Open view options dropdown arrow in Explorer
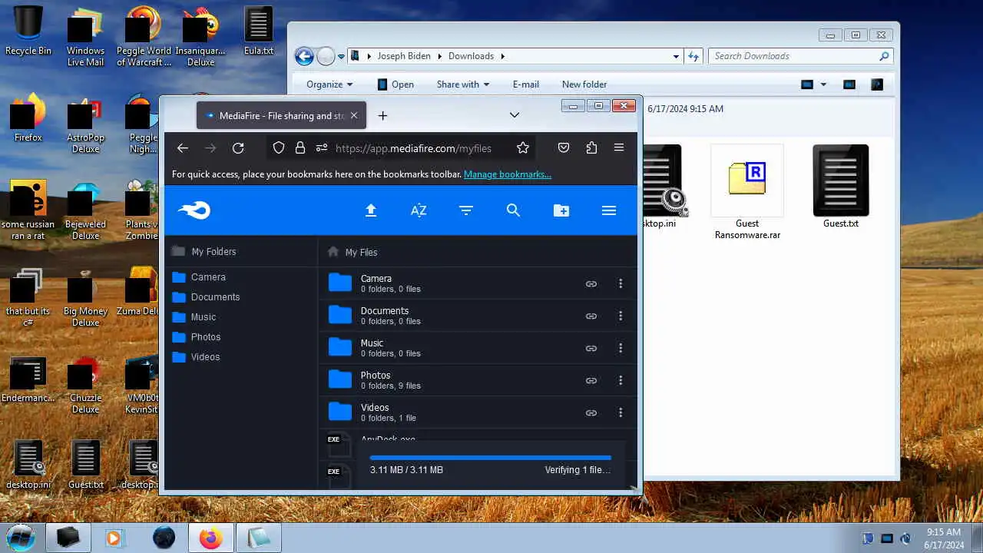This screenshot has width=983, height=553. click(x=823, y=84)
